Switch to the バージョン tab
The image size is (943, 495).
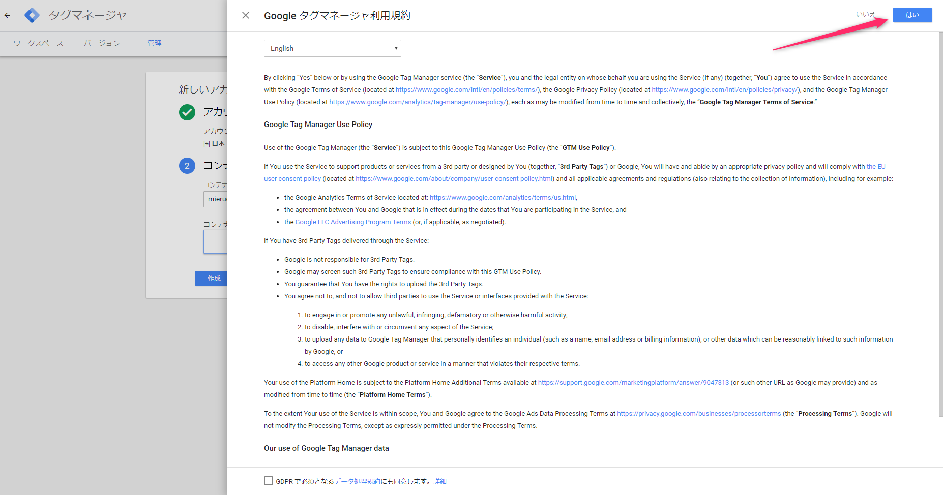102,43
